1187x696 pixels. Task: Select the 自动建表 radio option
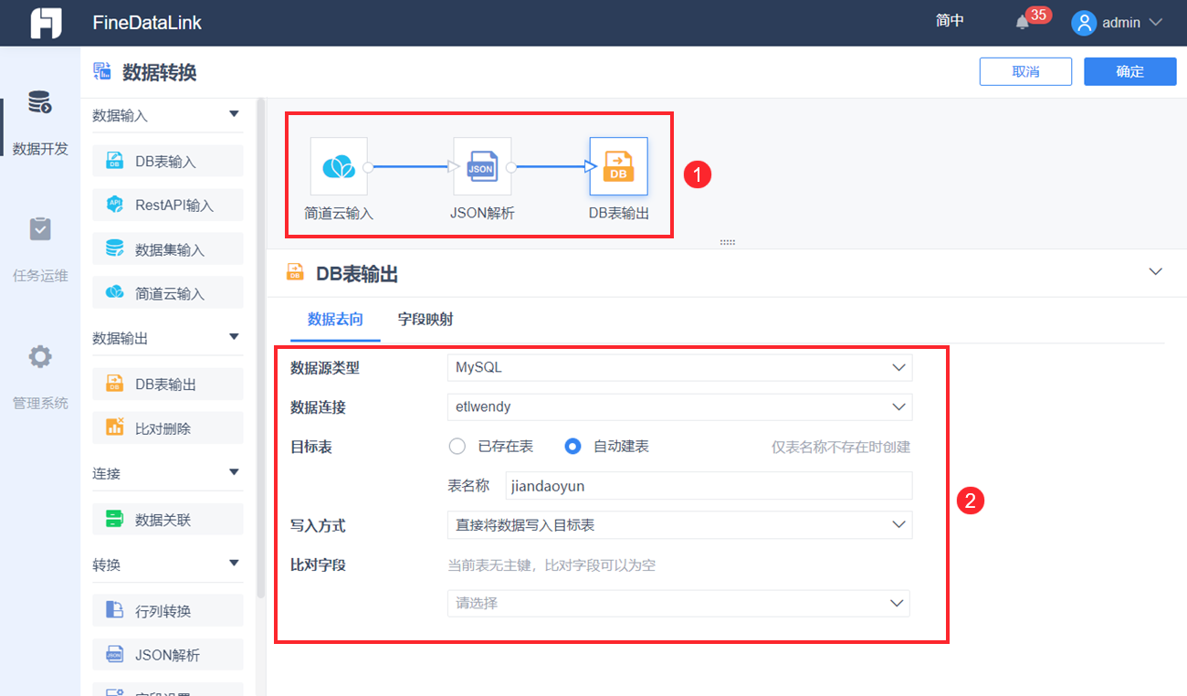tap(572, 447)
